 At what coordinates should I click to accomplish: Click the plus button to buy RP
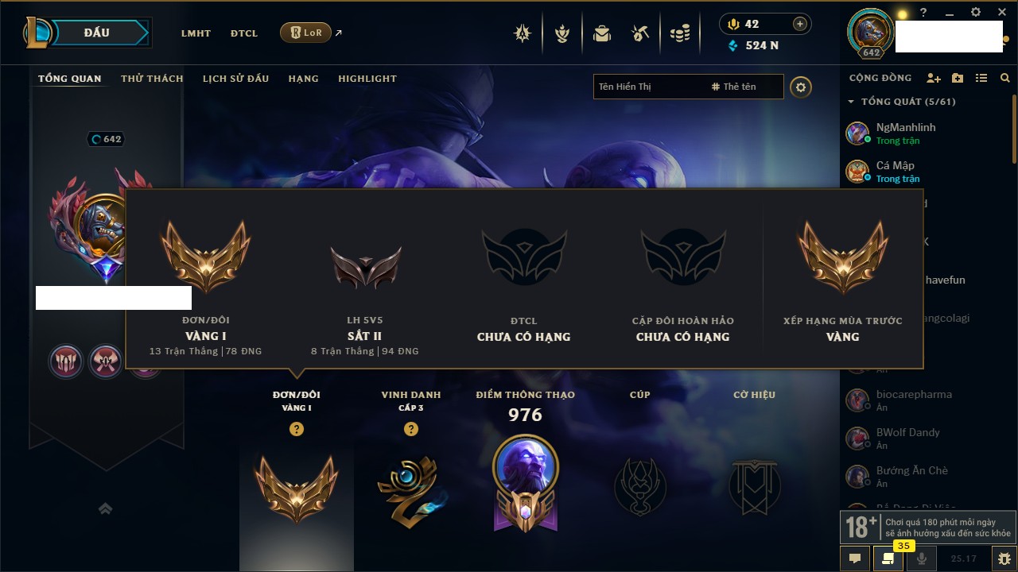(800, 24)
